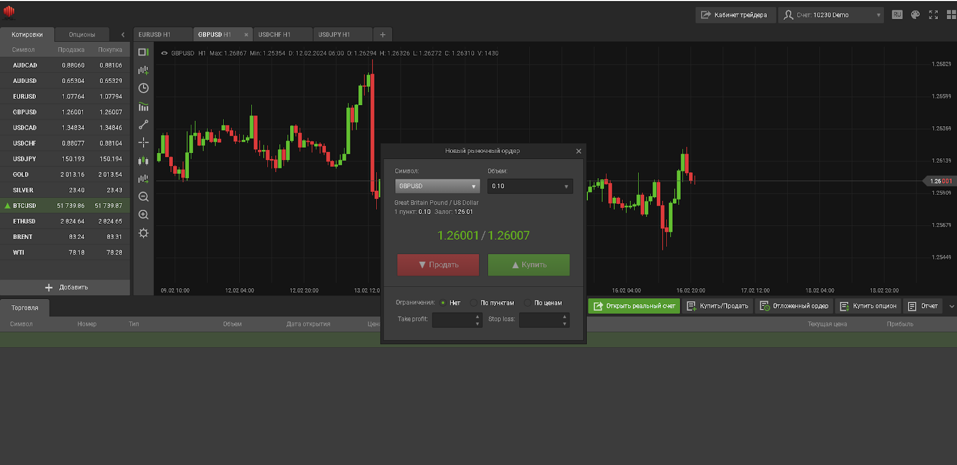Screen dimensions: 957x465
Task: Decrease Take profit value with down arrow
Action: pos(477,324)
